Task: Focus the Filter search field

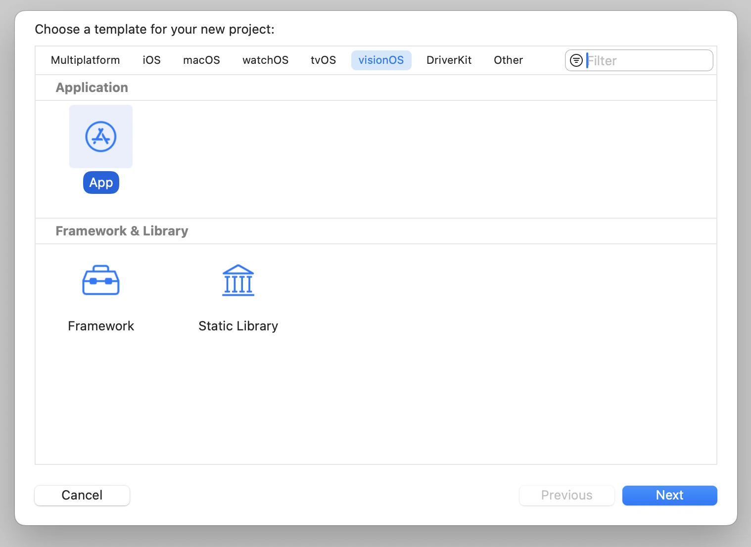Action: (x=639, y=60)
